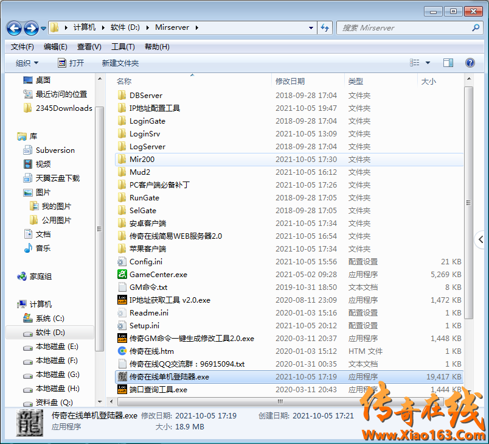The image size is (489, 444).
Task: Select the GameCenter.exe icon
Action: pyautogui.click(x=122, y=274)
